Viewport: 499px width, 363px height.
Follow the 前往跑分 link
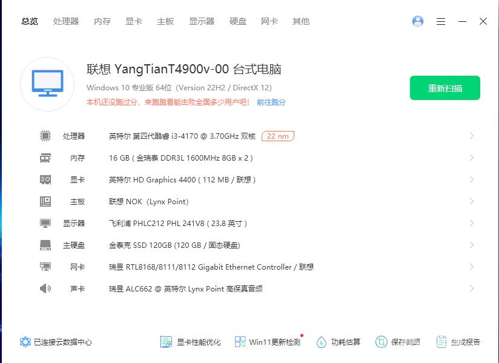tap(271, 102)
